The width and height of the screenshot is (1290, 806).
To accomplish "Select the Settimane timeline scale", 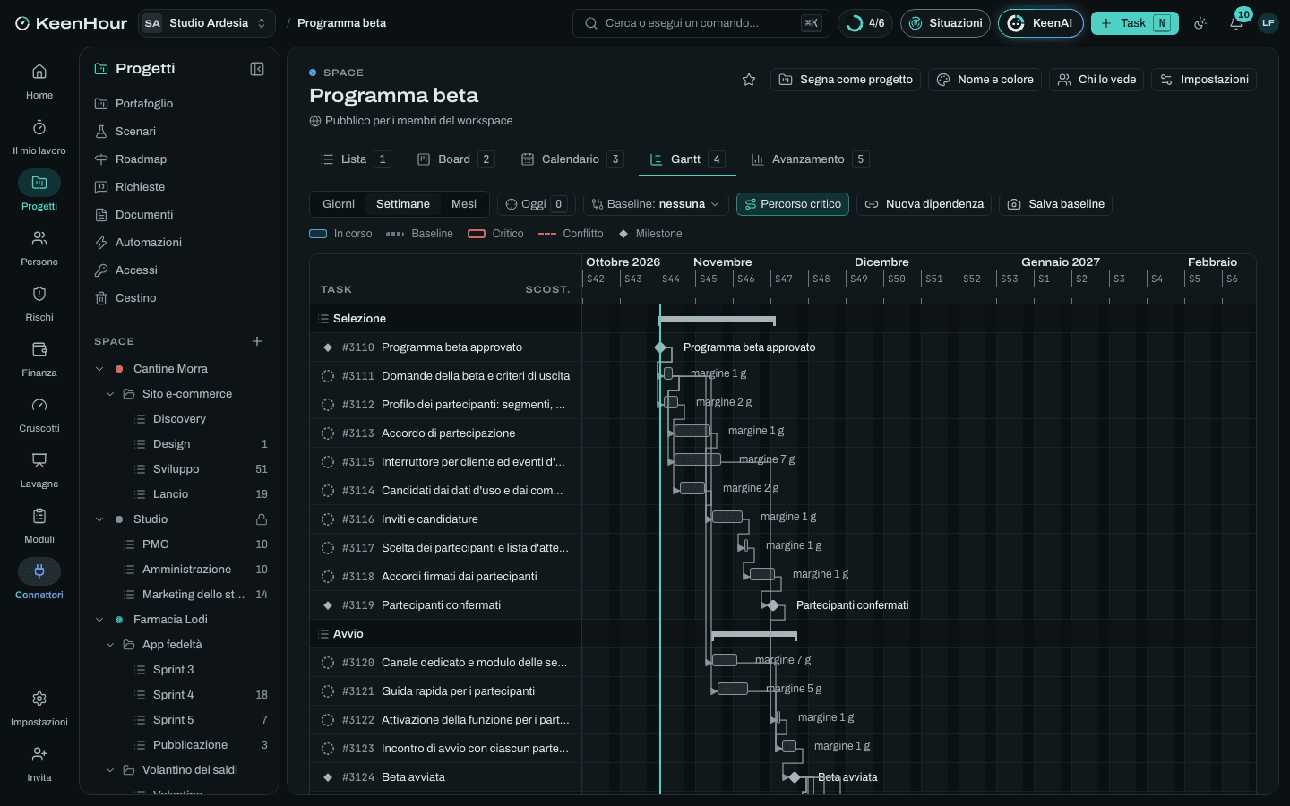I will tap(403, 204).
